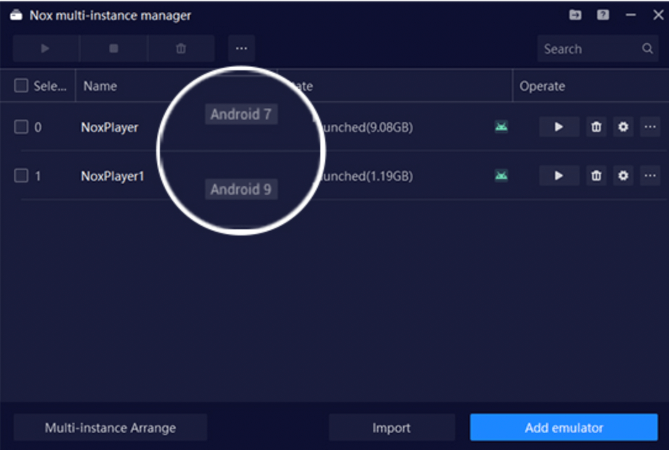Click the search magnifier icon

coord(647,49)
